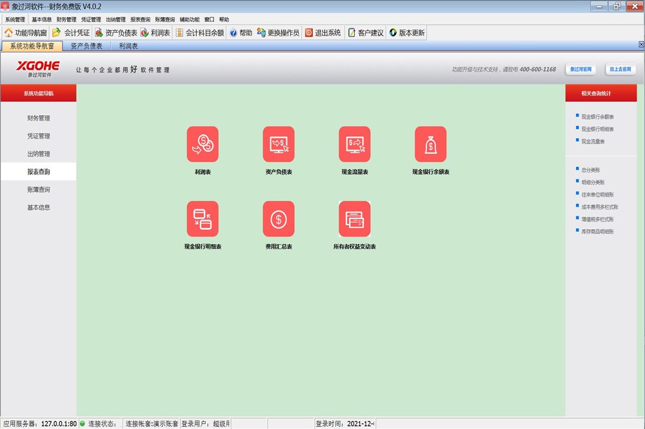Open the 库存商品明细账 link
This screenshot has width=645, height=429.
597,231
